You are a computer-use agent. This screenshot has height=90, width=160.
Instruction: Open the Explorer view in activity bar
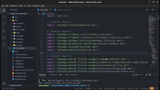(4, 10)
